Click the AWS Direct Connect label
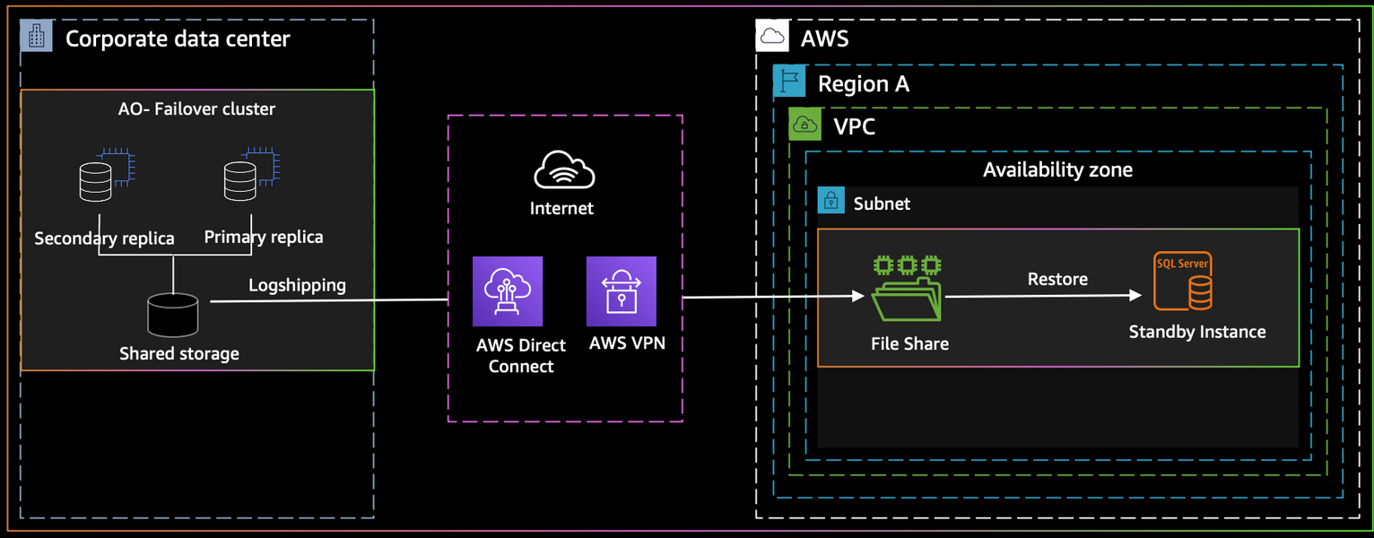The image size is (1374, 538). (521, 355)
